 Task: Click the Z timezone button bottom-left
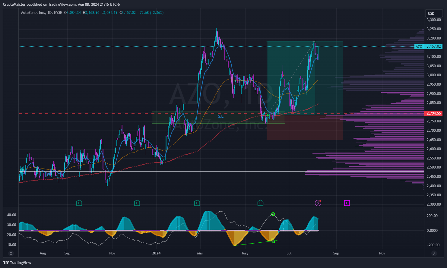tap(11, 253)
